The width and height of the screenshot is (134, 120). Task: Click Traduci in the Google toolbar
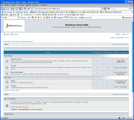(x=75, y=17)
